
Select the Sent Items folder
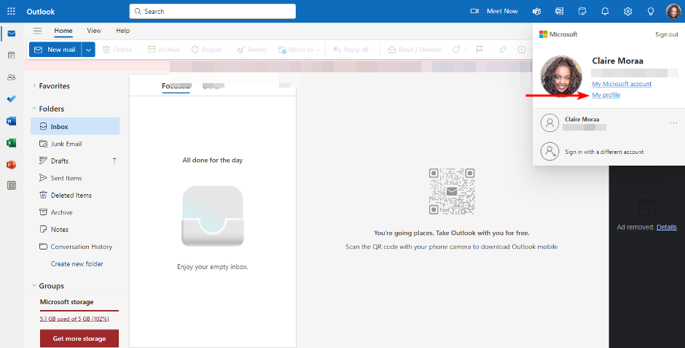pyautogui.click(x=75, y=178)
